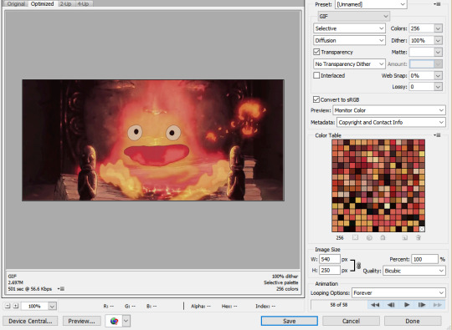Click the Colors field showing 256
The height and width of the screenshot is (330, 452).
tap(422, 28)
